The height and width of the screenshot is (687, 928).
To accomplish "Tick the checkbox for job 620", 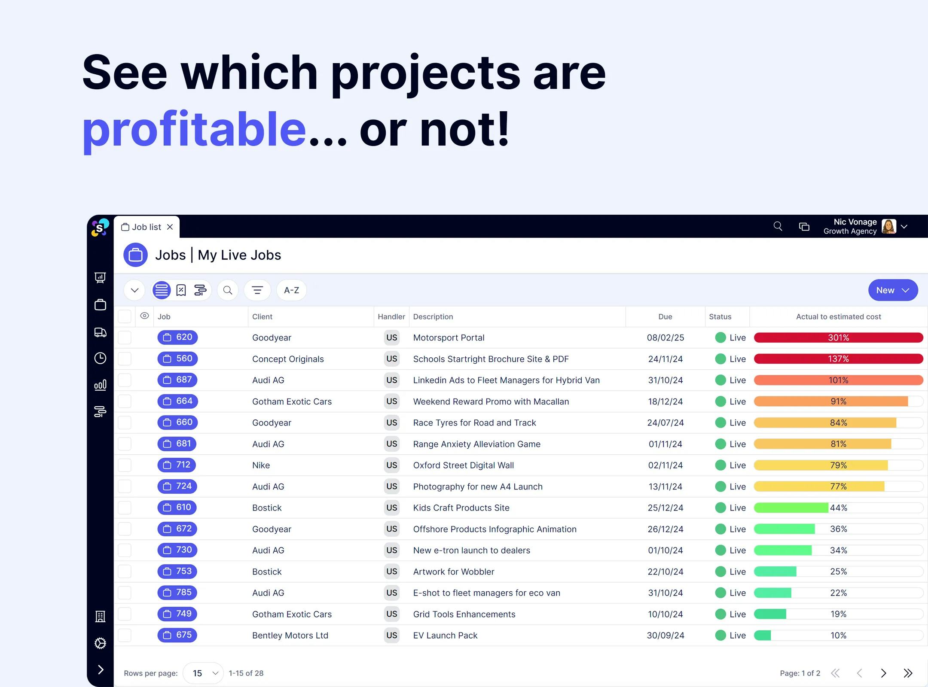I will (x=125, y=337).
